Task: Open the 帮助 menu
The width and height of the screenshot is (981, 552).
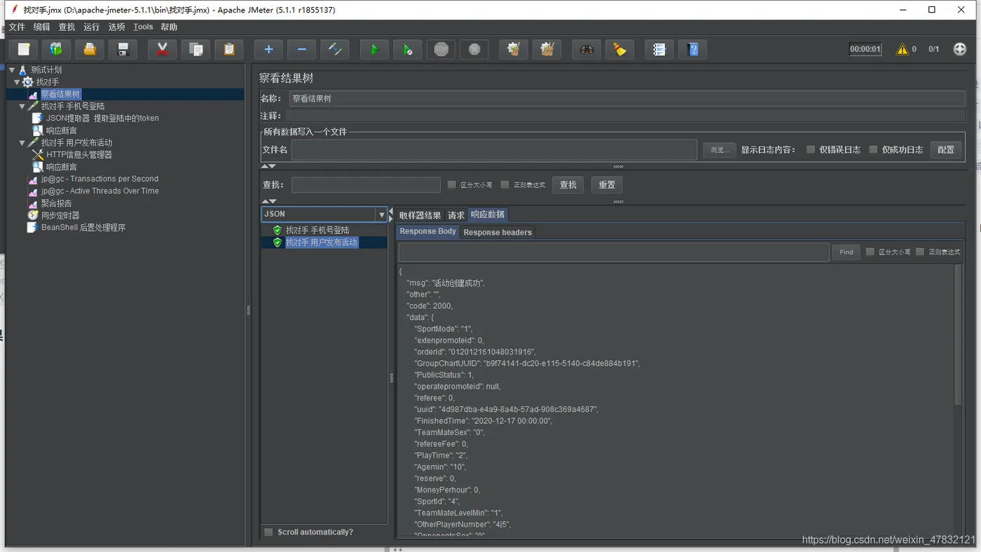Action: [x=169, y=27]
